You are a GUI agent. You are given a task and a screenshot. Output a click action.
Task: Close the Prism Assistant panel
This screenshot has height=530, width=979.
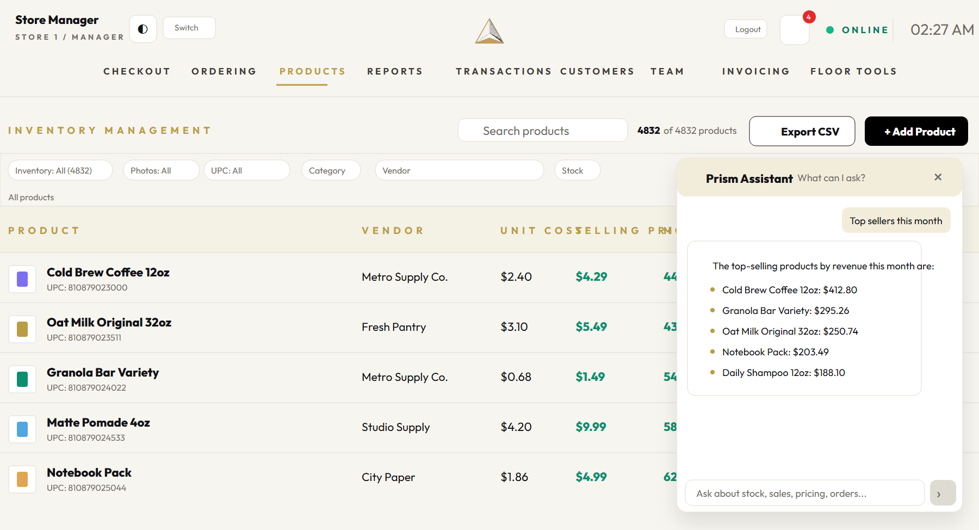tap(938, 177)
